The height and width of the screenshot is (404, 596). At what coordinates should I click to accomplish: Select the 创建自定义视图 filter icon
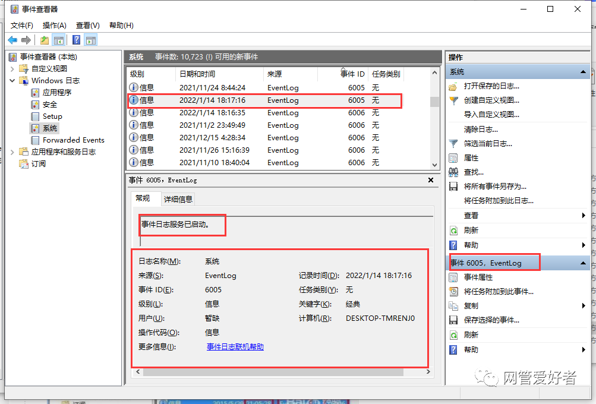[x=454, y=100]
